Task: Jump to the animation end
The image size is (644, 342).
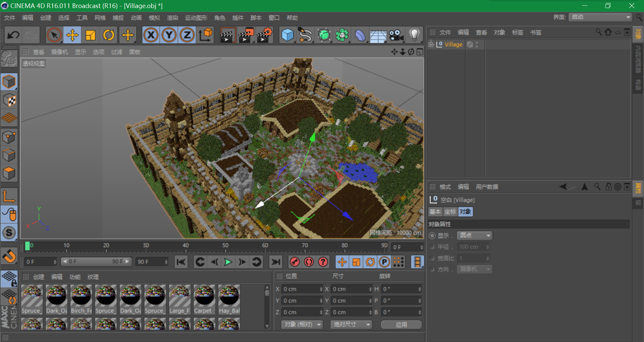Action: pos(276,262)
